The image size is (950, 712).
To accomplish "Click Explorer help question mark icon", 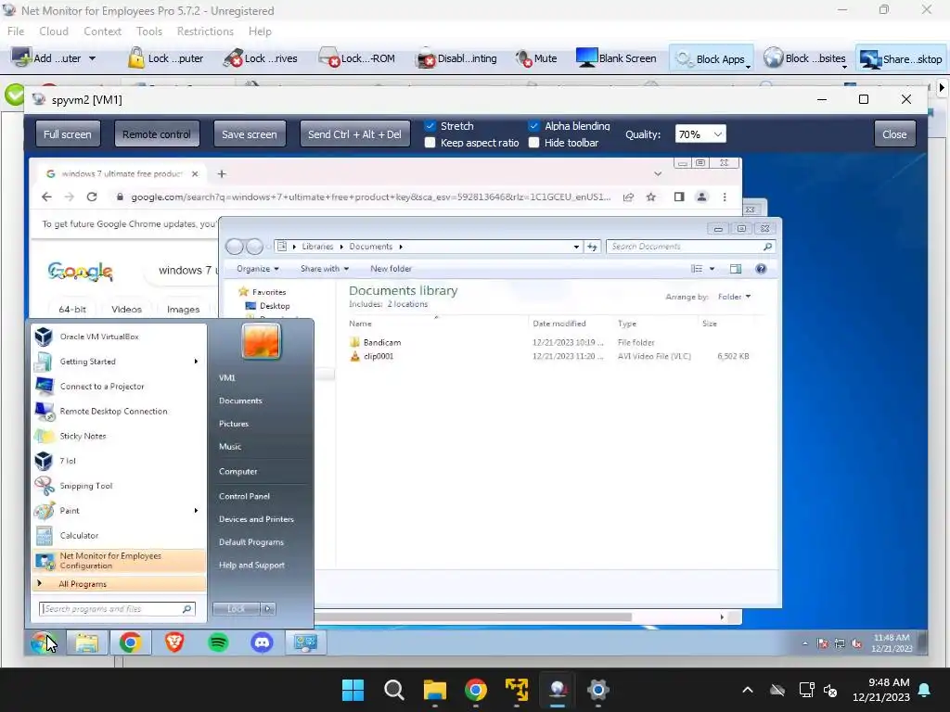I will pos(761,269).
